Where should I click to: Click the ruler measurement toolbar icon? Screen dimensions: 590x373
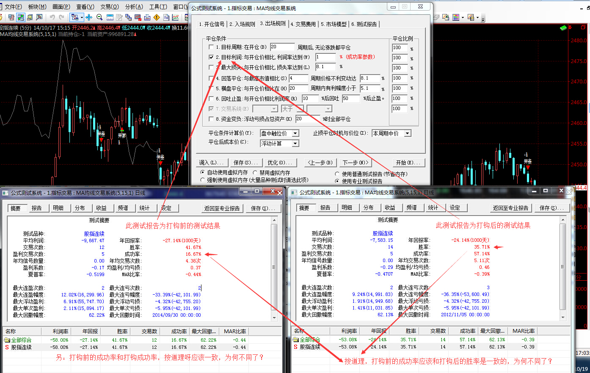coord(110,17)
